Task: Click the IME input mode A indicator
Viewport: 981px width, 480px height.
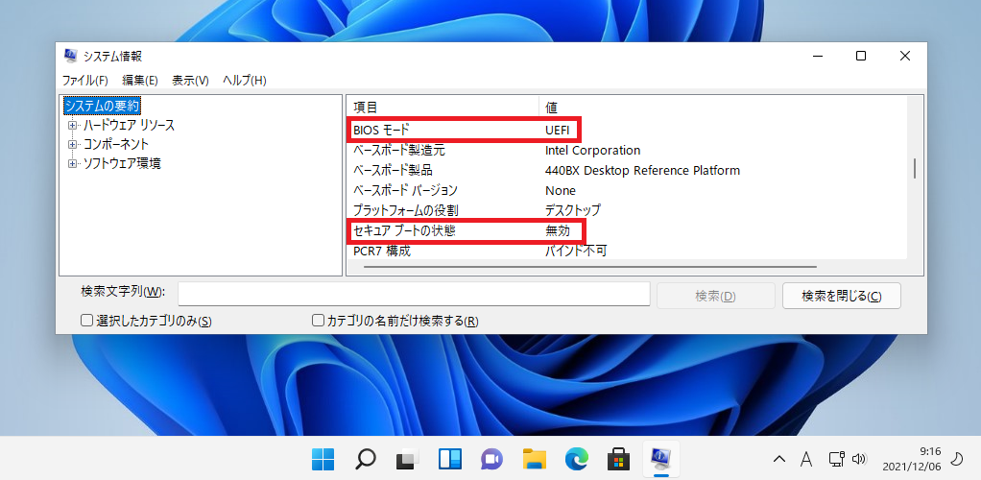Action: [806, 459]
